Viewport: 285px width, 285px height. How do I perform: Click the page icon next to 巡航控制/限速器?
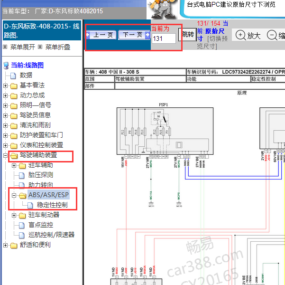(22, 236)
